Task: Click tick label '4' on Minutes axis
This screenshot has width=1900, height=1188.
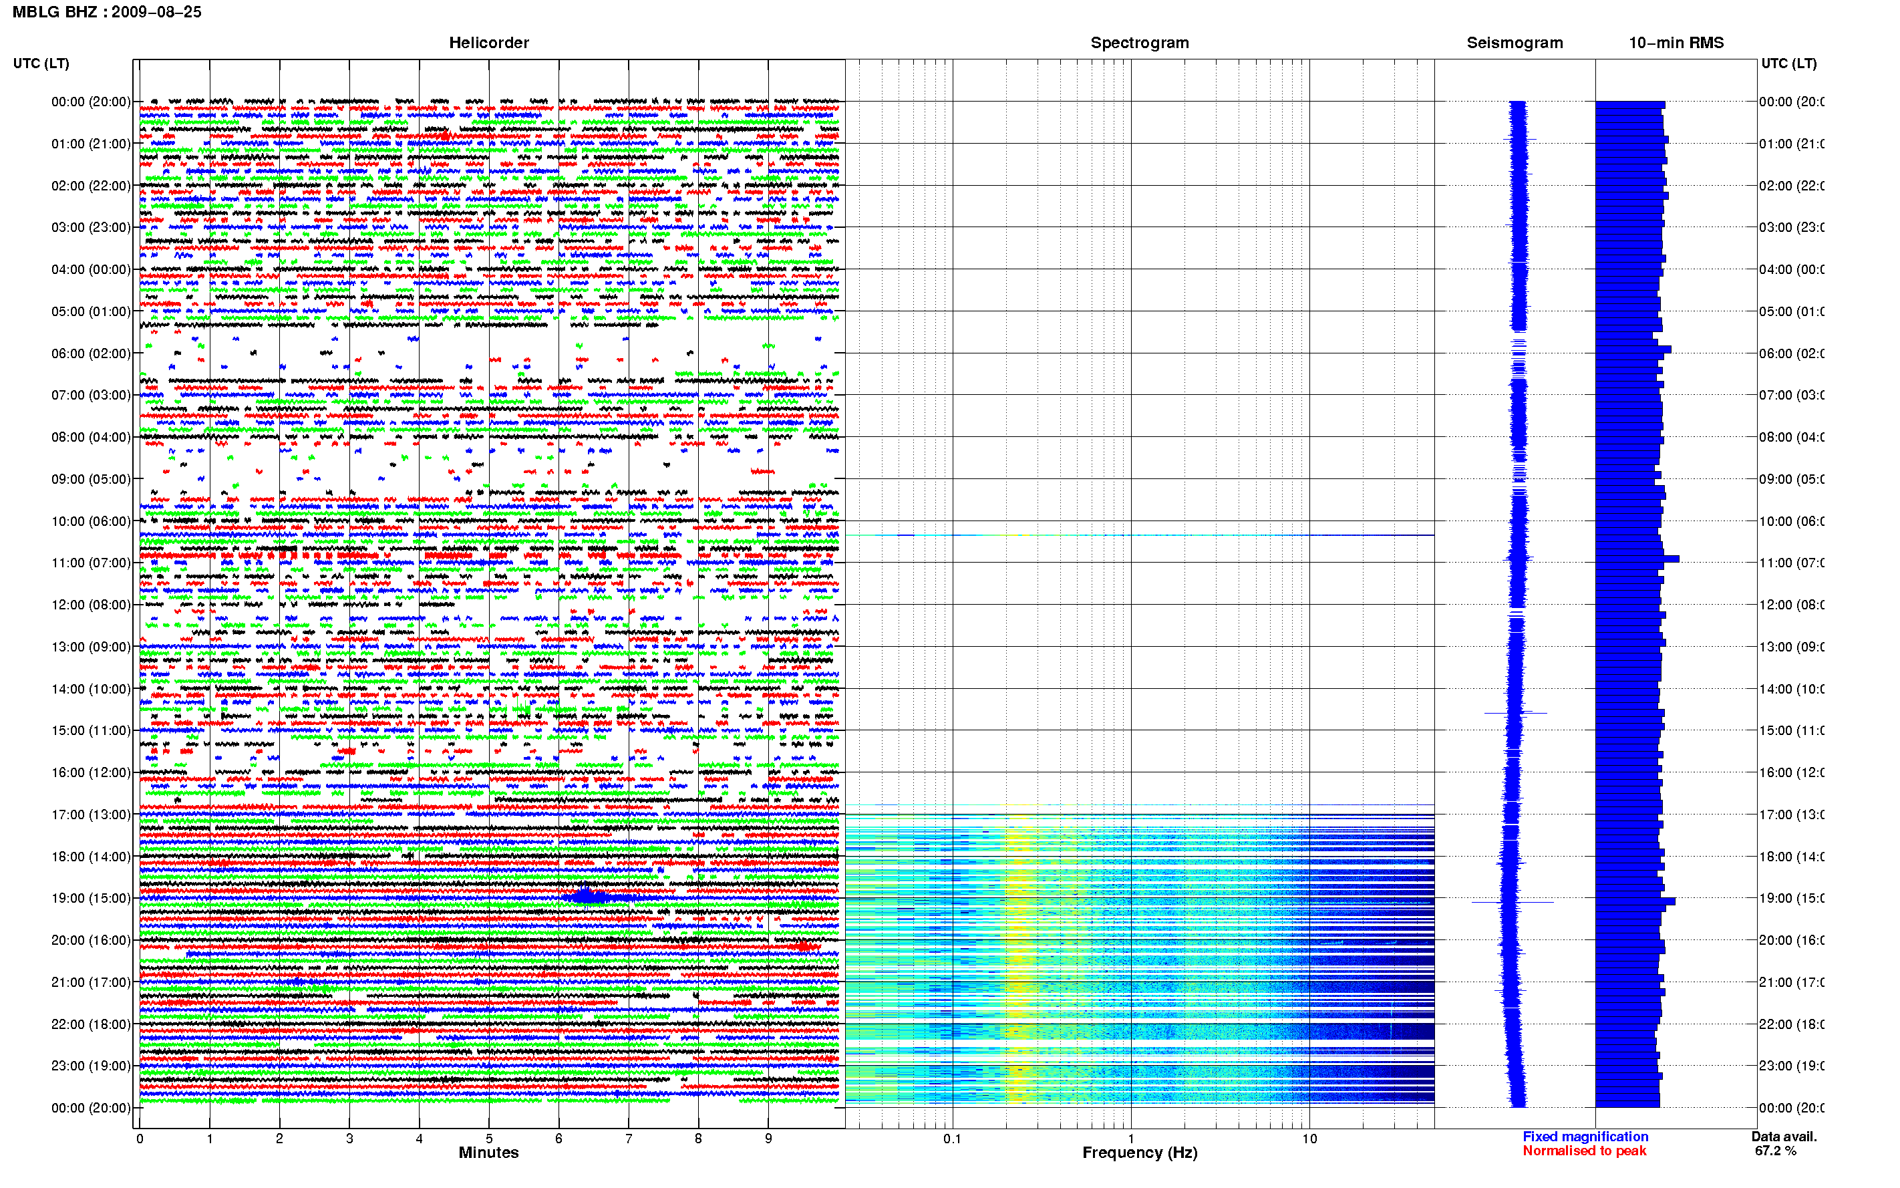Action: point(419,1139)
